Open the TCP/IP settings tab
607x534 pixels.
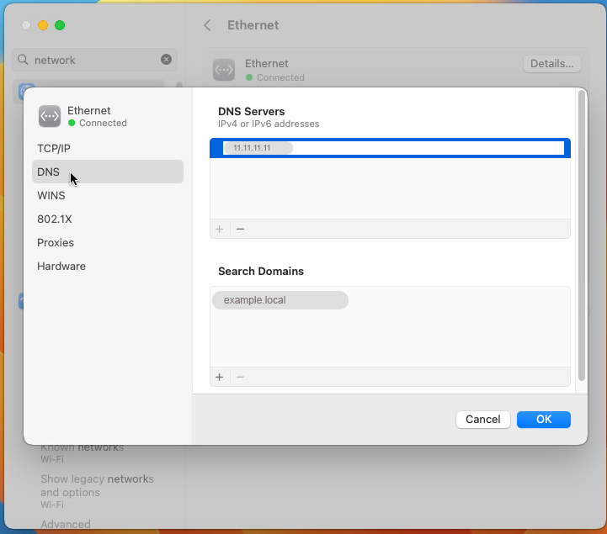pos(54,148)
